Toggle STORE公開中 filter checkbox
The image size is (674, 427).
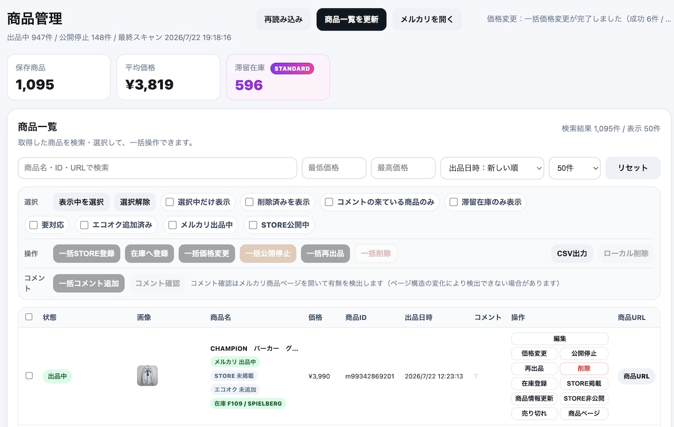coord(253,225)
